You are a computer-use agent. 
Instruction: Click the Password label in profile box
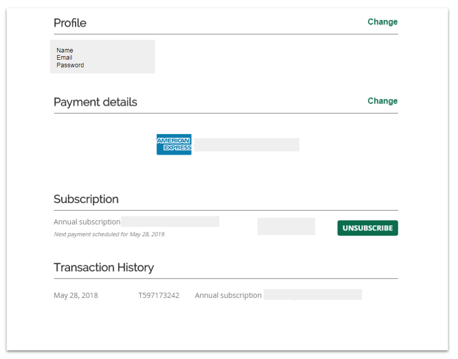coord(70,65)
